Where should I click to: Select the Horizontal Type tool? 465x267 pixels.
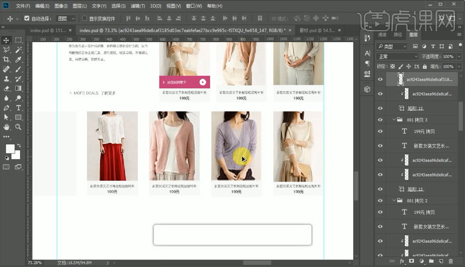pyautogui.click(x=18, y=108)
